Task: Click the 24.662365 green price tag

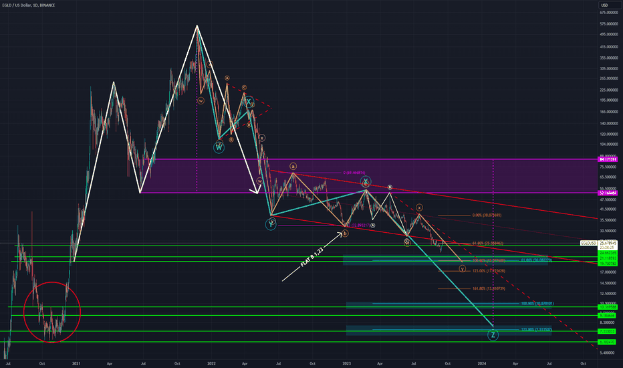Action: pos(608,253)
